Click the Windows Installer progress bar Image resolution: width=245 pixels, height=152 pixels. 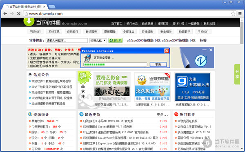(115, 64)
